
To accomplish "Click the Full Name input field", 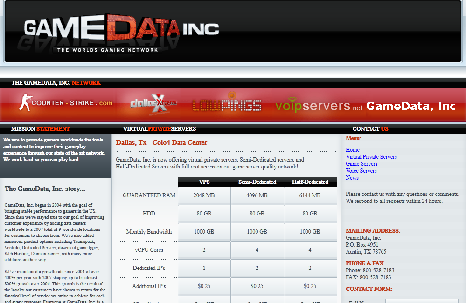I will [422, 301].
